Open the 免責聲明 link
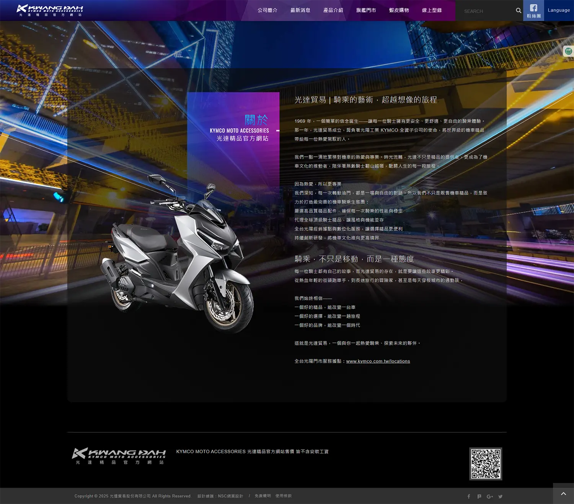This screenshot has height=504, width=574. [x=263, y=496]
